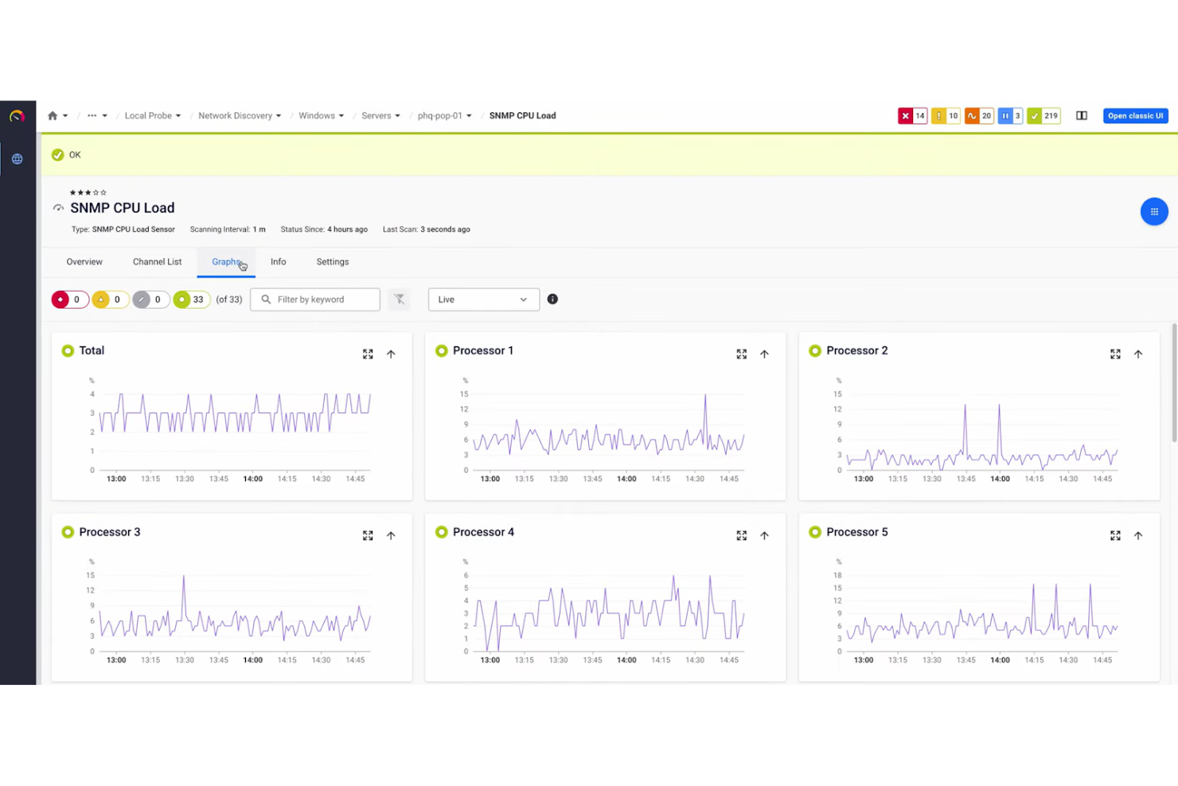Click the Processor 3 channel title
The width and height of the screenshot is (1178, 786).
pyautogui.click(x=109, y=532)
